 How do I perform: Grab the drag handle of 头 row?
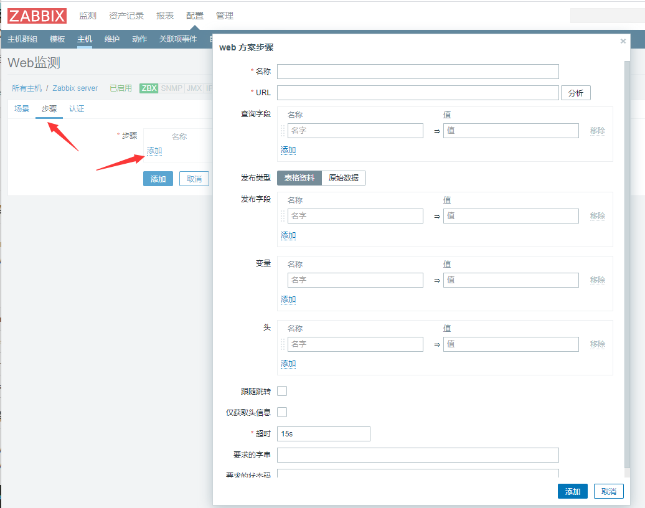[x=283, y=344]
